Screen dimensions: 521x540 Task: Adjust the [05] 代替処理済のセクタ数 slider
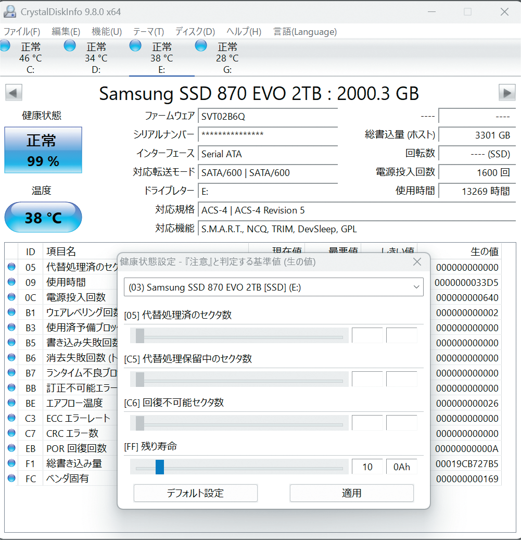(239, 336)
